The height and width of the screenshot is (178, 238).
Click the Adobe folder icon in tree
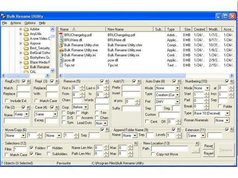26,29
